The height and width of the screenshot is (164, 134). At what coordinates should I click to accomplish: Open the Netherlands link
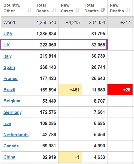[x=16, y=135]
